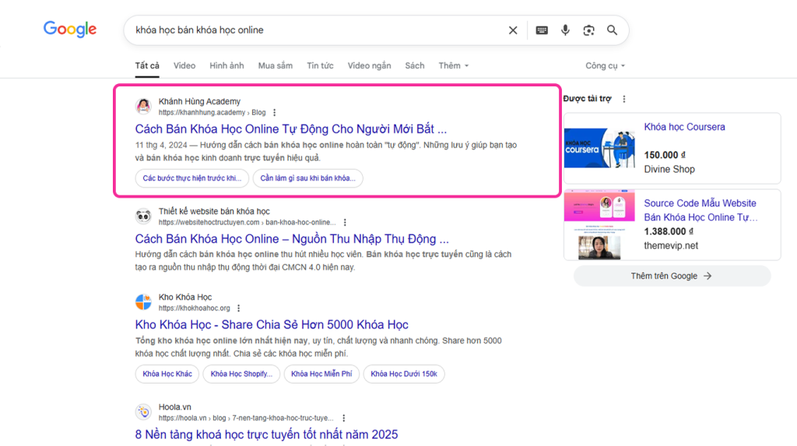Click the khanhhung.academy › Blog URL text
The height and width of the screenshot is (446, 797).
[x=212, y=112]
